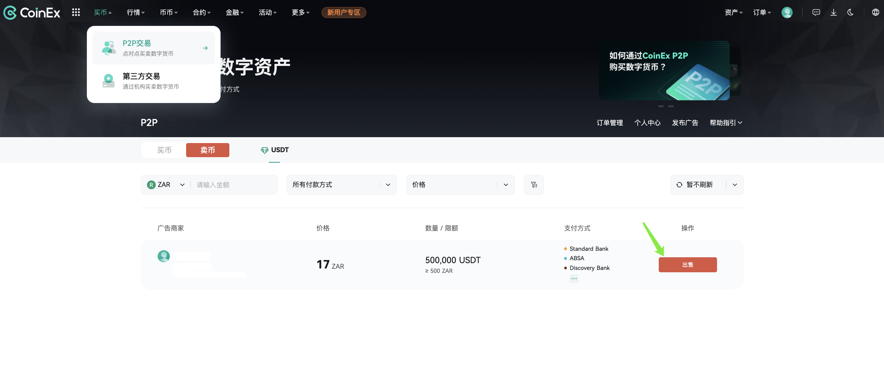Open the ZAR currency selector
The width and height of the screenshot is (884, 385).
tap(166, 185)
